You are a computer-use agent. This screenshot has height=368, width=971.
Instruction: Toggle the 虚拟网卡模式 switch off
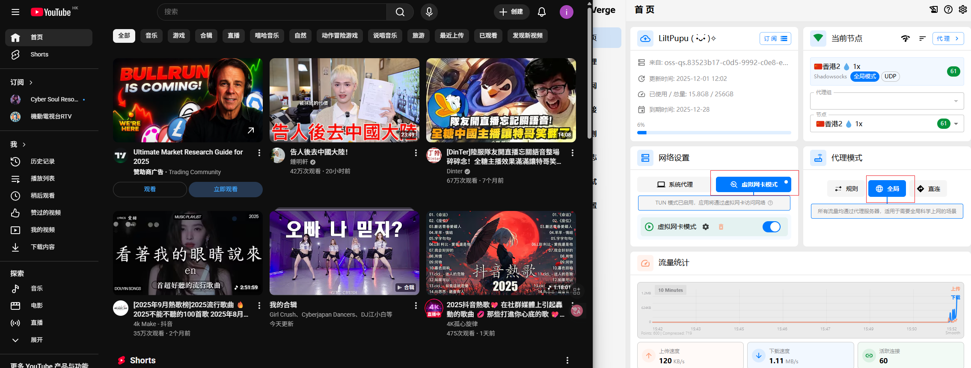(771, 227)
